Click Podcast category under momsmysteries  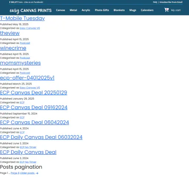(25, 73)
